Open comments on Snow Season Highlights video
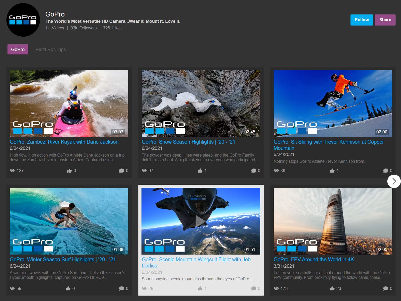Screen dimensions: 401x301 [254, 171]
